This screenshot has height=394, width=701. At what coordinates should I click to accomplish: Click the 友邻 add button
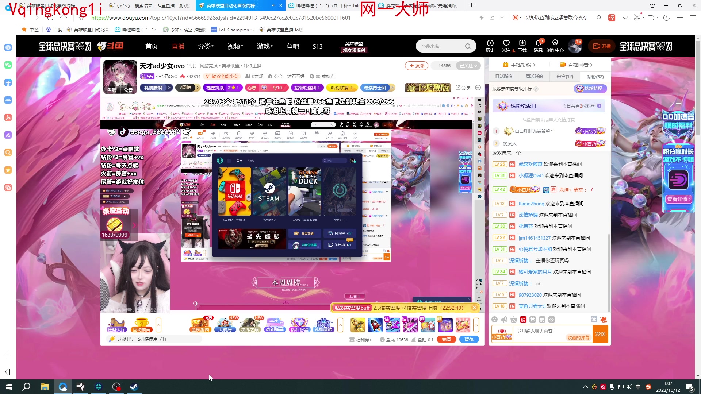point(417,66)
